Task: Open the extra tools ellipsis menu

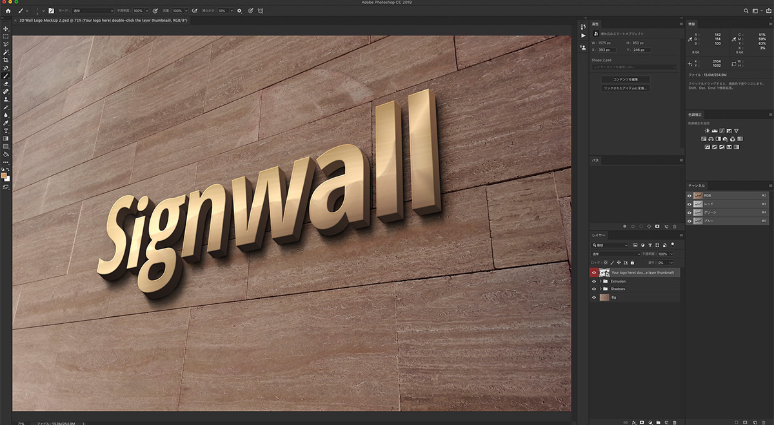Action: click(x=6, y=162)
